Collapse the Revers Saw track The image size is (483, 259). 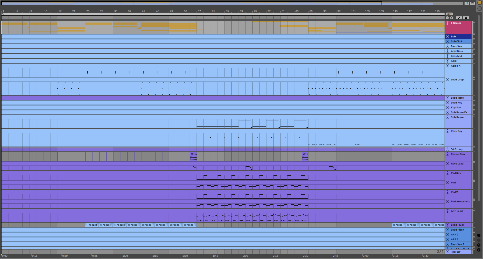tap(448, 154)
